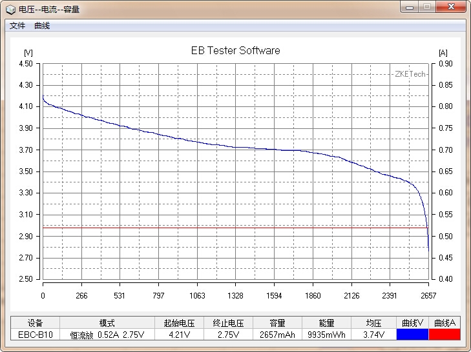Screen dimensions: 471x352
Task: Select the 3.74V average voltage cell
Action: point(373,335)
